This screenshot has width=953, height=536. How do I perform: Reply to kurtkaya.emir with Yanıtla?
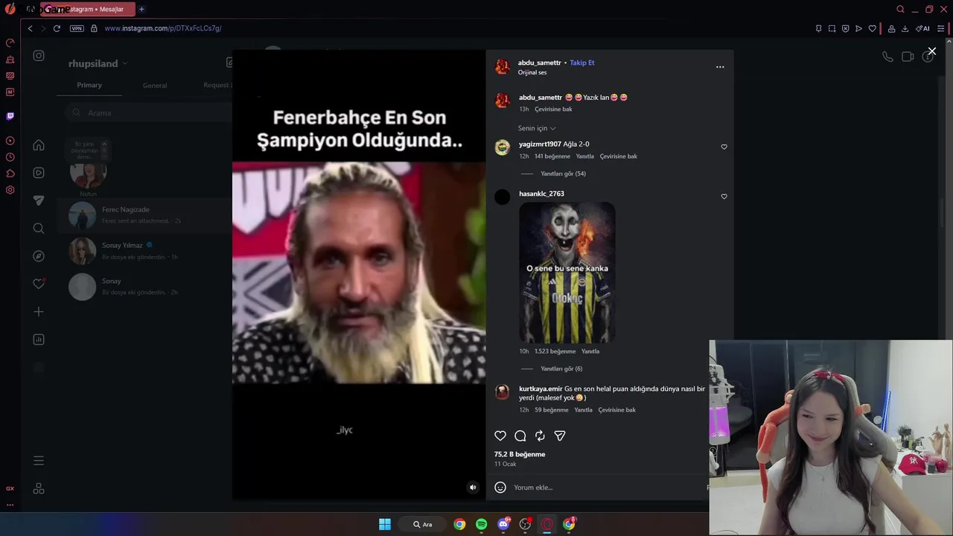584,409
